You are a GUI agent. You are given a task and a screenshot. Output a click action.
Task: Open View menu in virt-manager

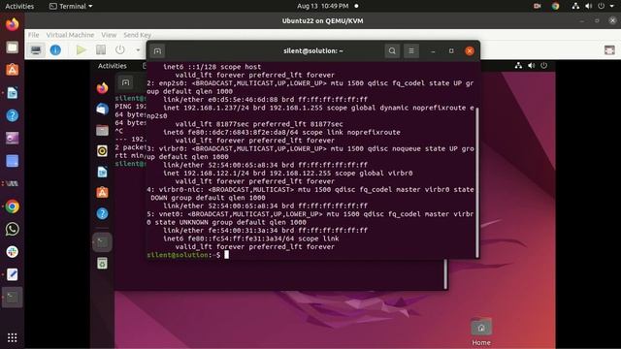coord(109,35)
